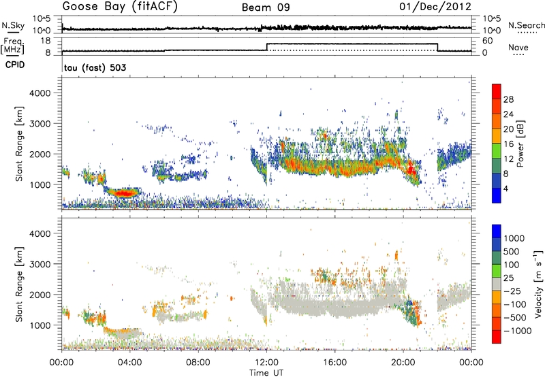Click 'Slant Range [km]' label of power panel
This screenshot has height=377, width=545.
click(x=19, y=144)
